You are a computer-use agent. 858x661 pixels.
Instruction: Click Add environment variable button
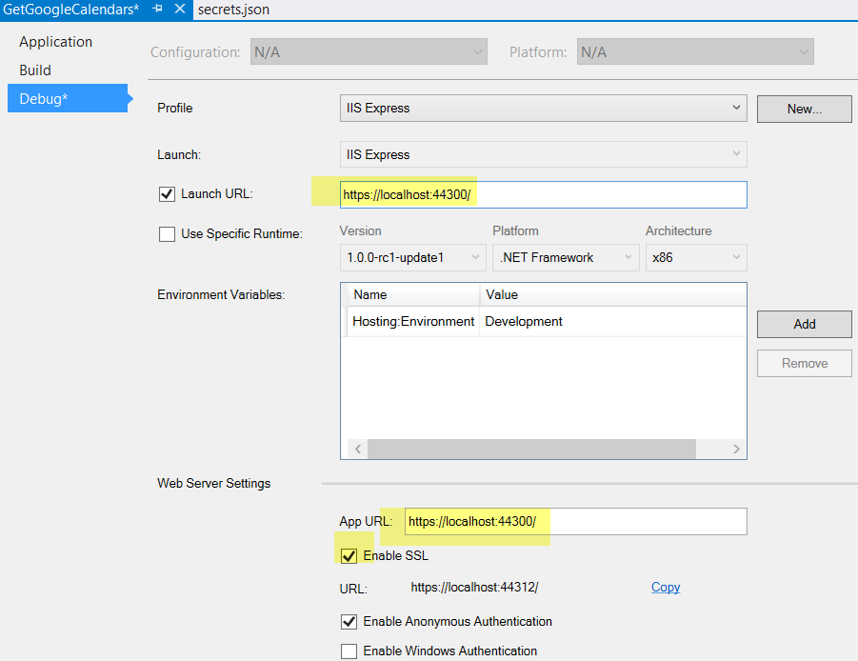pyautogui.click(x=805, y=325)
